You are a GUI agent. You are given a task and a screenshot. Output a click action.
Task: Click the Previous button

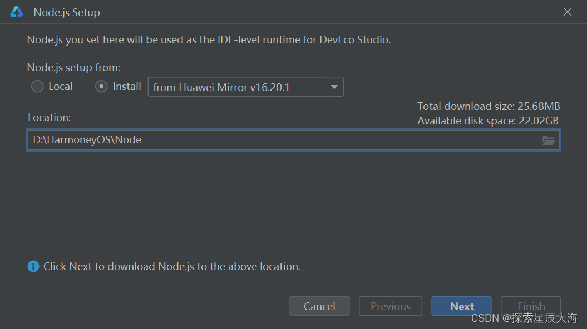click(391, 306)
